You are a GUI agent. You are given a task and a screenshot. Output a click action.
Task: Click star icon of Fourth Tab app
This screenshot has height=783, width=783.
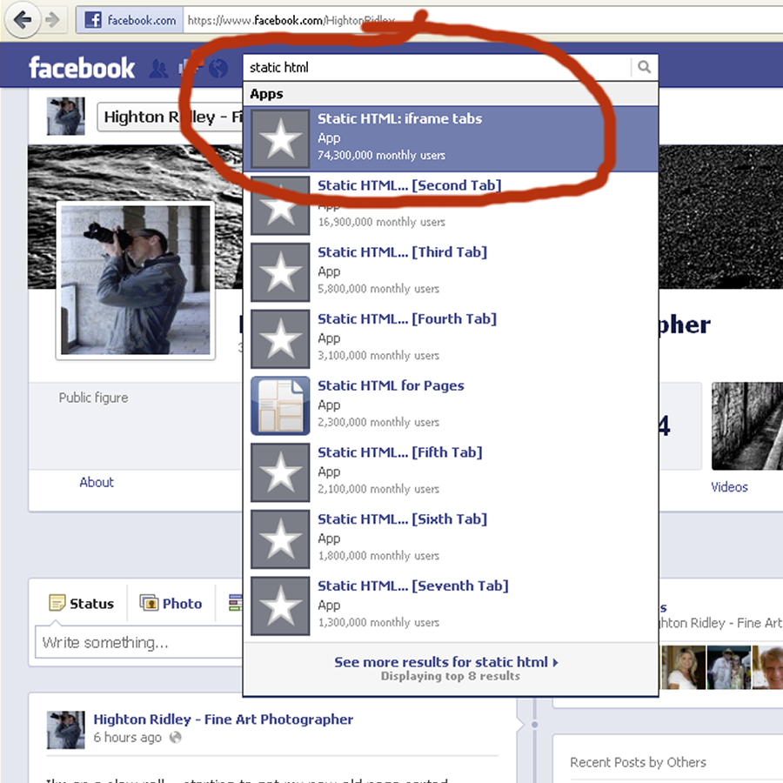280,339
